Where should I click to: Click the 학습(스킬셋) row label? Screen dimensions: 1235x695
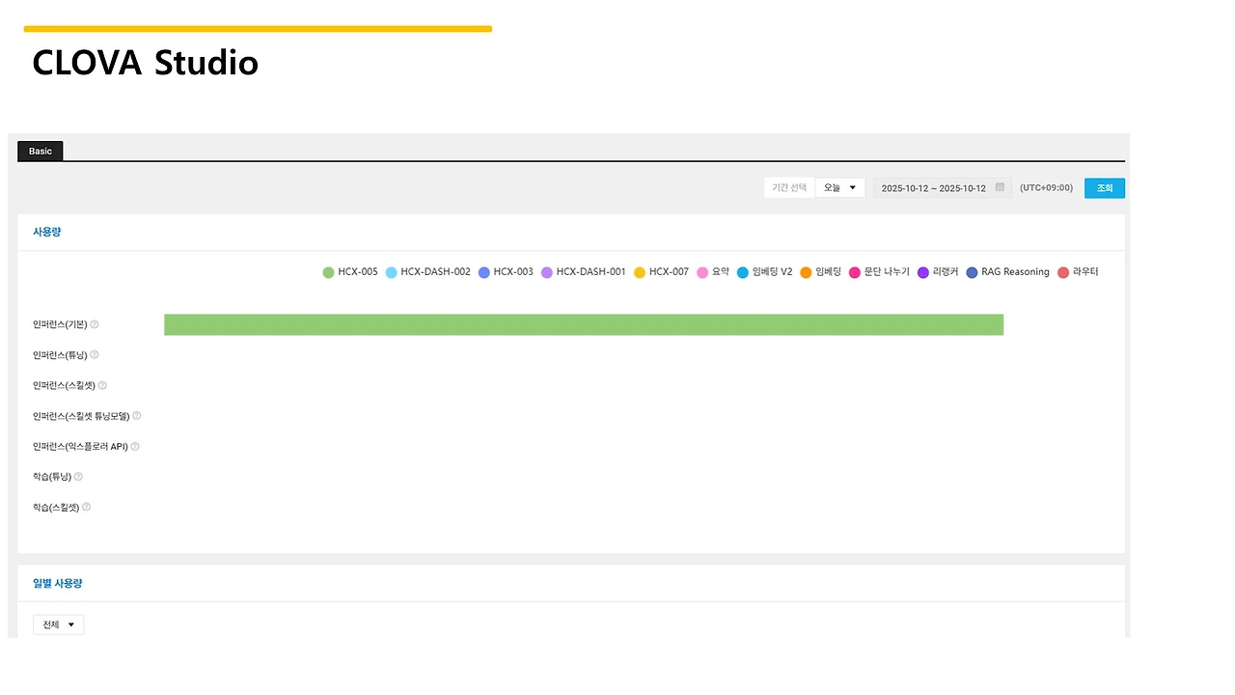click(56, 507)
